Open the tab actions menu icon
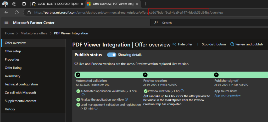268x122 pixels. pos(24,4)
